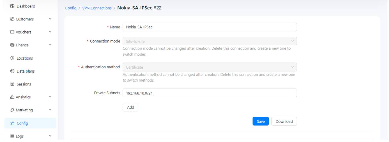Click the Authentication method help text

coord(209,77)
